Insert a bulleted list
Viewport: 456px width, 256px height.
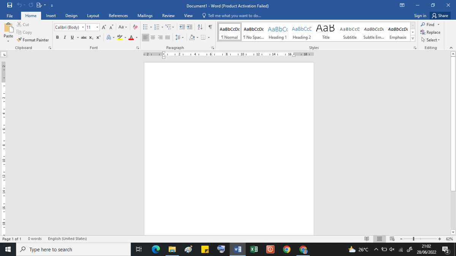coord(145,27)
